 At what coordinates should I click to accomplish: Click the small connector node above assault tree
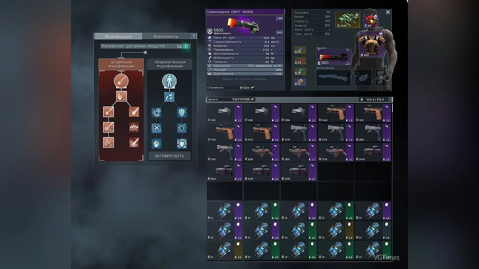(x=145, y=52)
